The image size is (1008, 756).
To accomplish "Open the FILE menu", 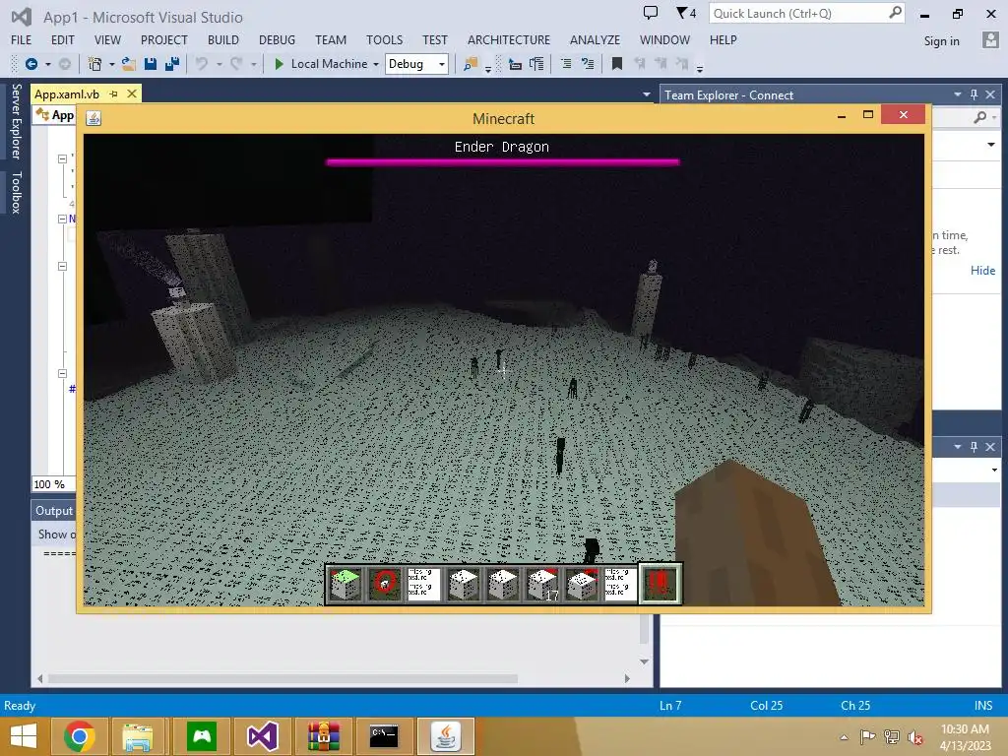I will click(x=22, y=39).
